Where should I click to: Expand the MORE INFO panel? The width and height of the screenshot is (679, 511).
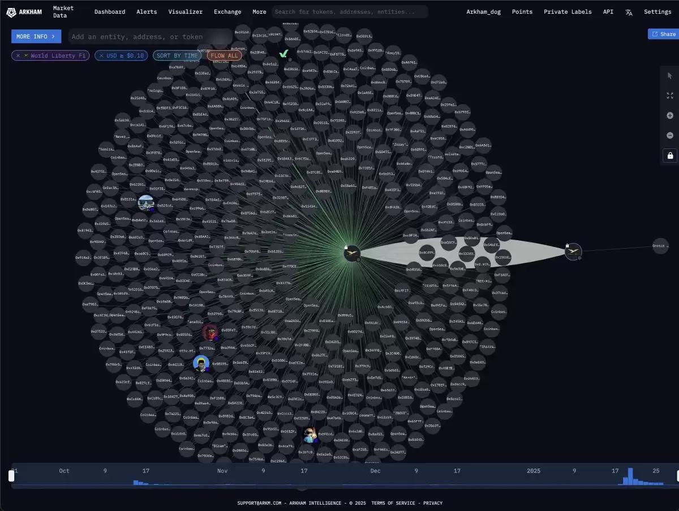pos(36,36)
